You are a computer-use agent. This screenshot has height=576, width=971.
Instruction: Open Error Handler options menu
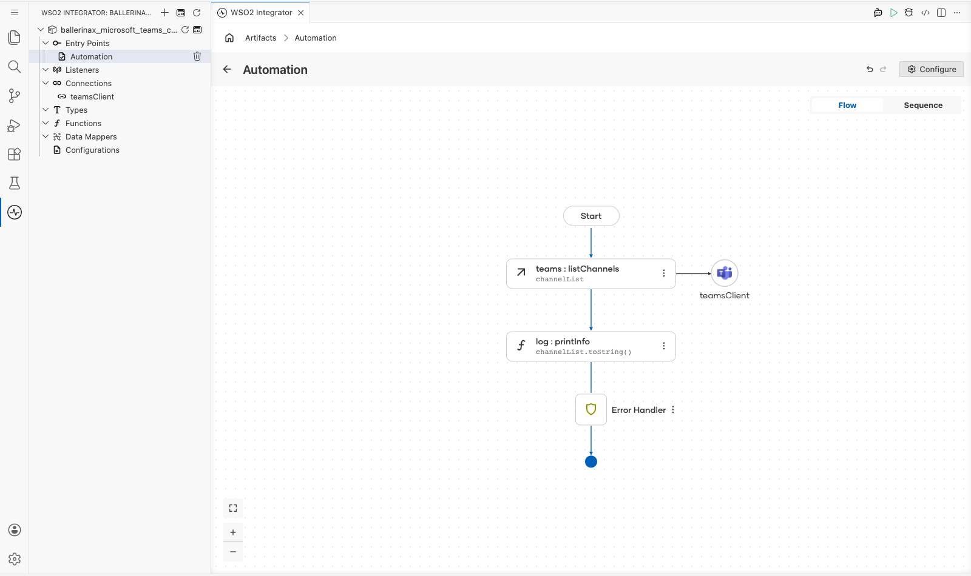pos(673,410)
